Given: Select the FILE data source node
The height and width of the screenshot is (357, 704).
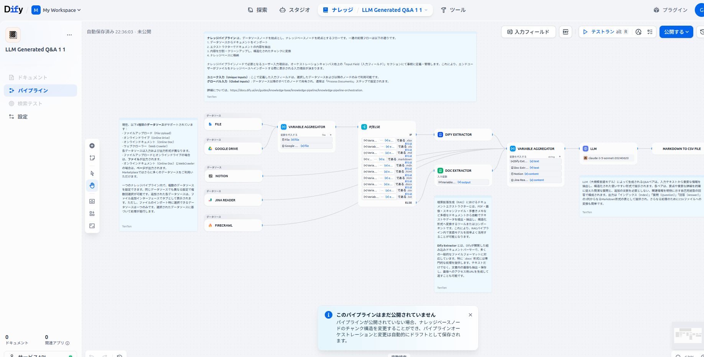Looking at the screenshot, I should pyautogui.click(x=233, y=124).
